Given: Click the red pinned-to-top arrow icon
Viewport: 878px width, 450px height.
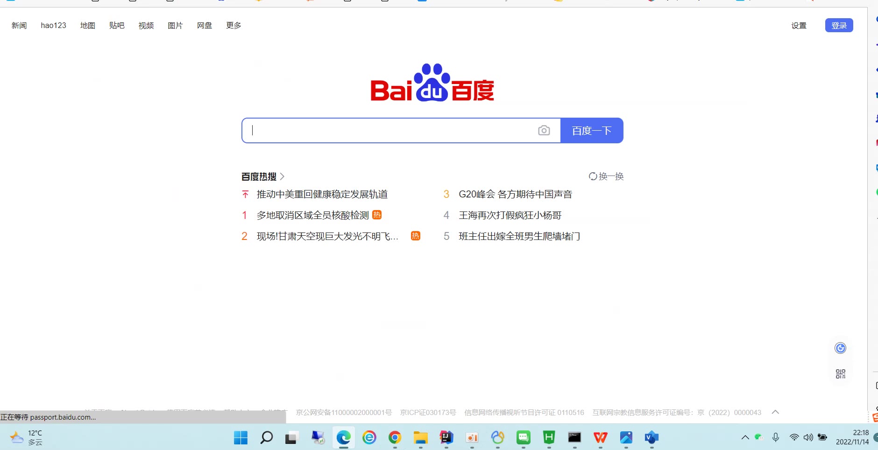Looking at the screenshot, I should tap(245, 194).
